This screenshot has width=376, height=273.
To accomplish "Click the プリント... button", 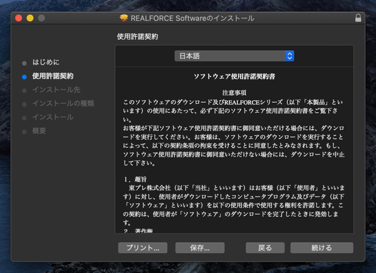I will 143,248.
